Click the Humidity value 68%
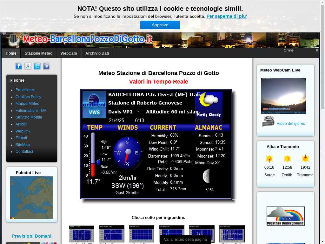This screenshot has width=325, height=244. tap(174, 135)
